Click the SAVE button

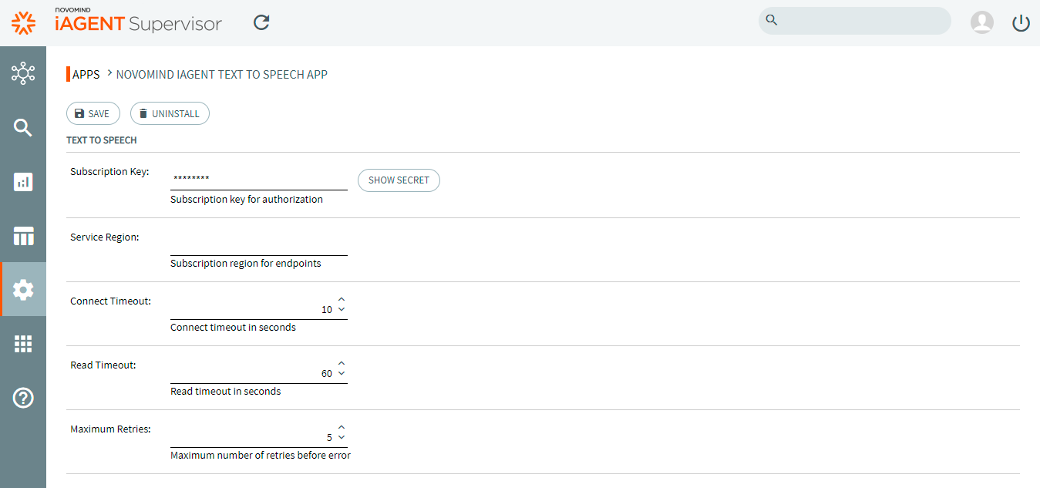(x=93, y=113)
